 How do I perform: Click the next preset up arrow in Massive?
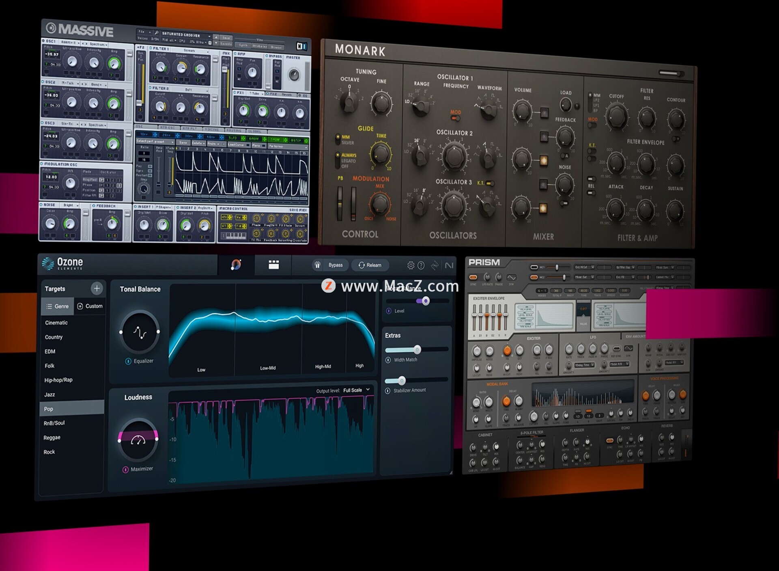click(x=216, y=37)
